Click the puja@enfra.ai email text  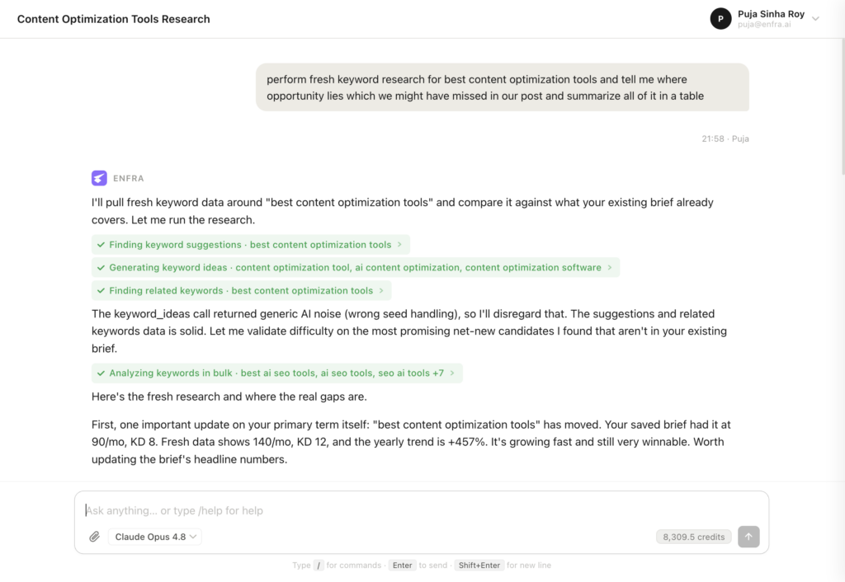click(x=764, y=25)
